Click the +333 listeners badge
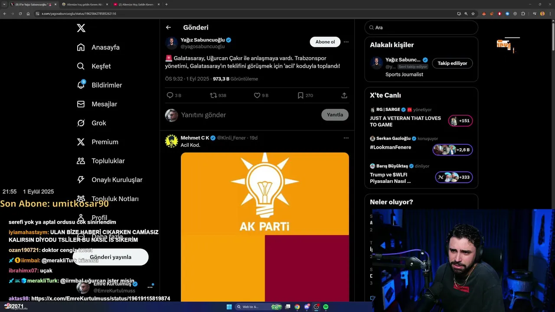 pyautogui.click(x=454, y=177)
